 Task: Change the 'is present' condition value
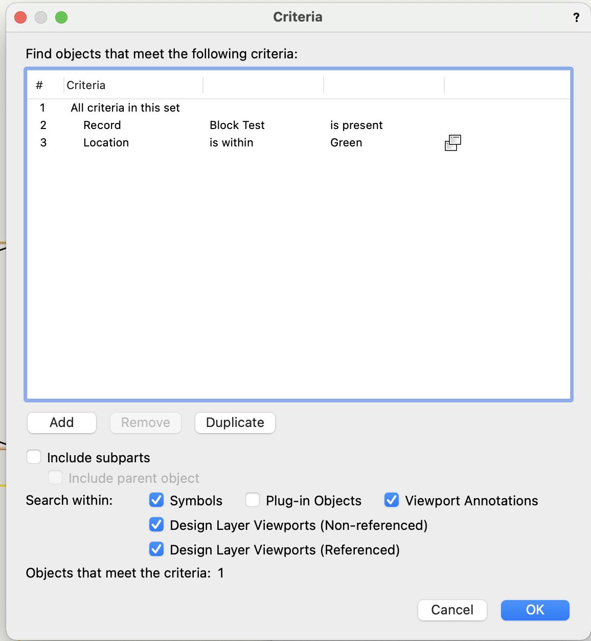[356, 125]
